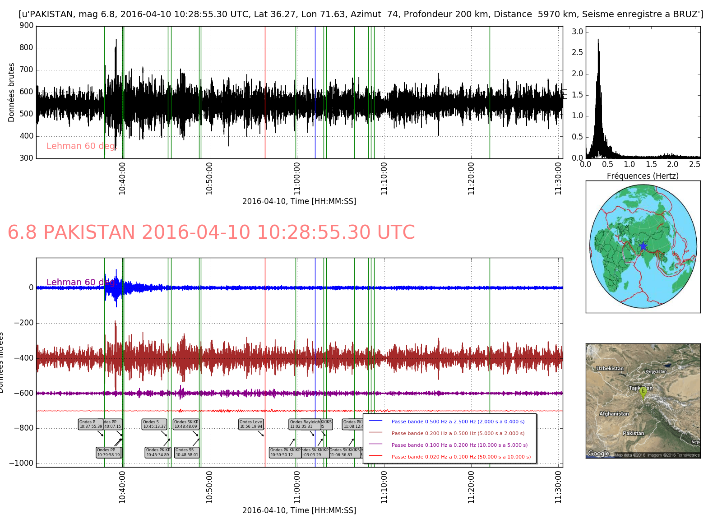The height and width of the screenshot is (519, 722).
Task: Click the 'Fréquences (Hertz)' axis label
Action: (643, 176)
